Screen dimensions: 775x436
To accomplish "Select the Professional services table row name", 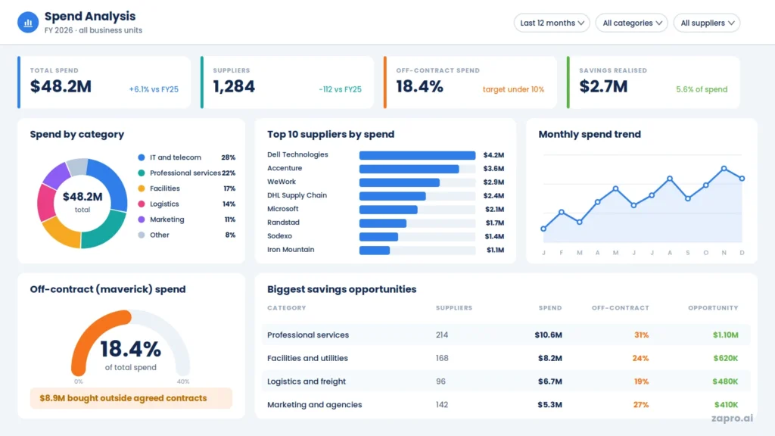I will coord(308,335).
